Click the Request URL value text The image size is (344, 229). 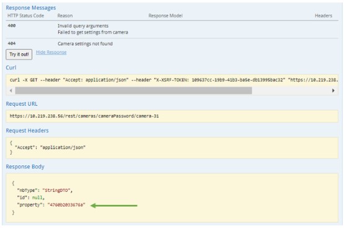pyautogui.click(x=84, y=116)
